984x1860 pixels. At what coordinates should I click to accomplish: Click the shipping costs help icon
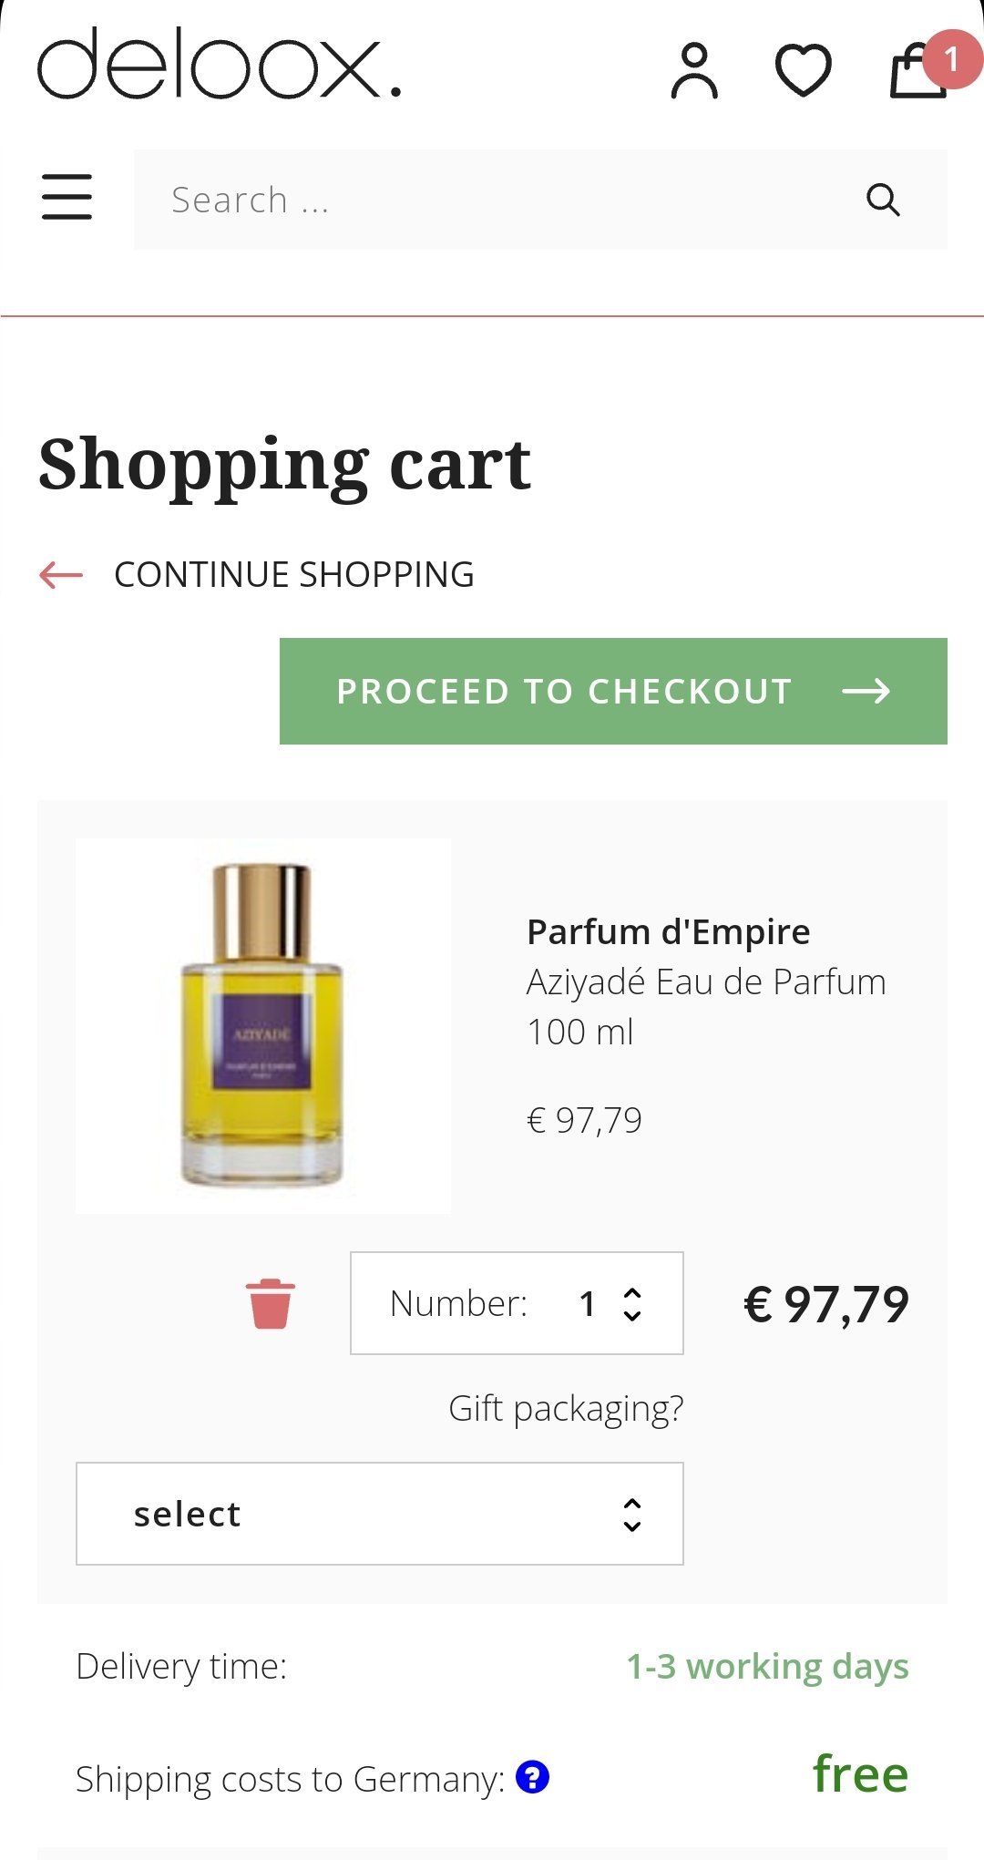(x=532, y=1777)
